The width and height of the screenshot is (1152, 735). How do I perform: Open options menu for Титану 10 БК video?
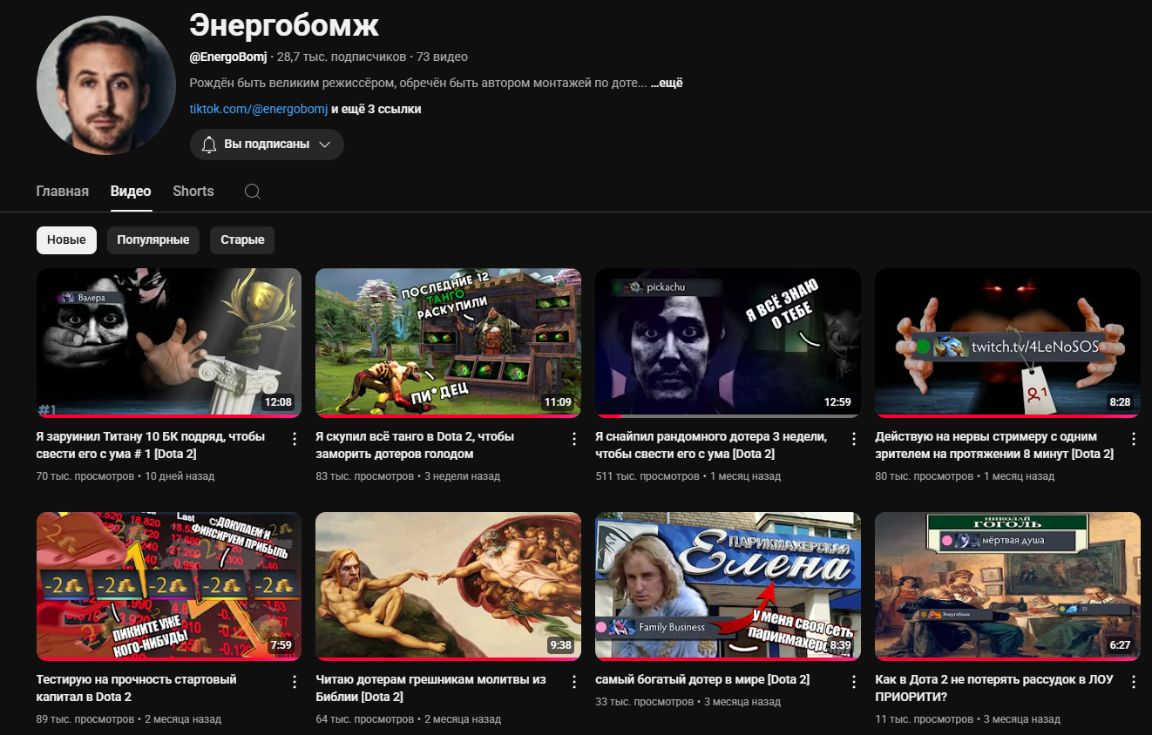[x=295, y=439]
